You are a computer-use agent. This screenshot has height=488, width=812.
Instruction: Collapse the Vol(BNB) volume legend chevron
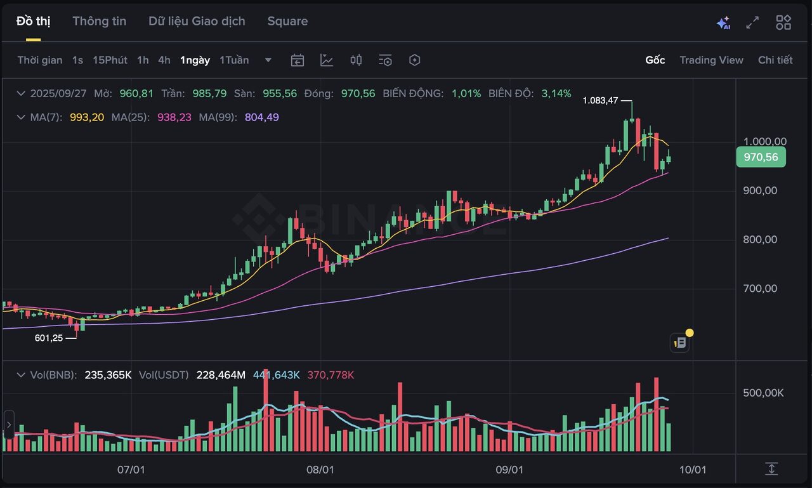point(22,375)
